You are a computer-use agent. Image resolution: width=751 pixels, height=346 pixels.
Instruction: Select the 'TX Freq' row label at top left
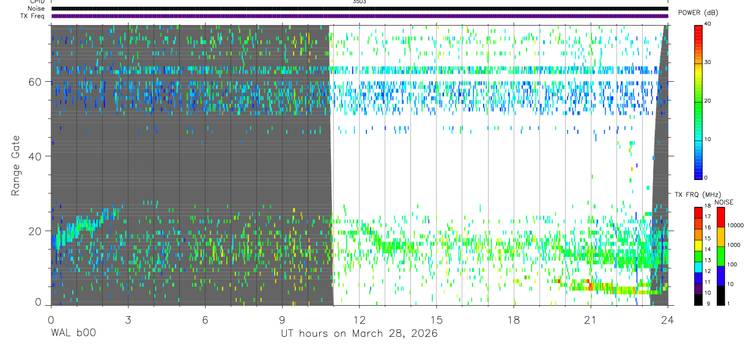pyautogui.click(x=33, y=16)
